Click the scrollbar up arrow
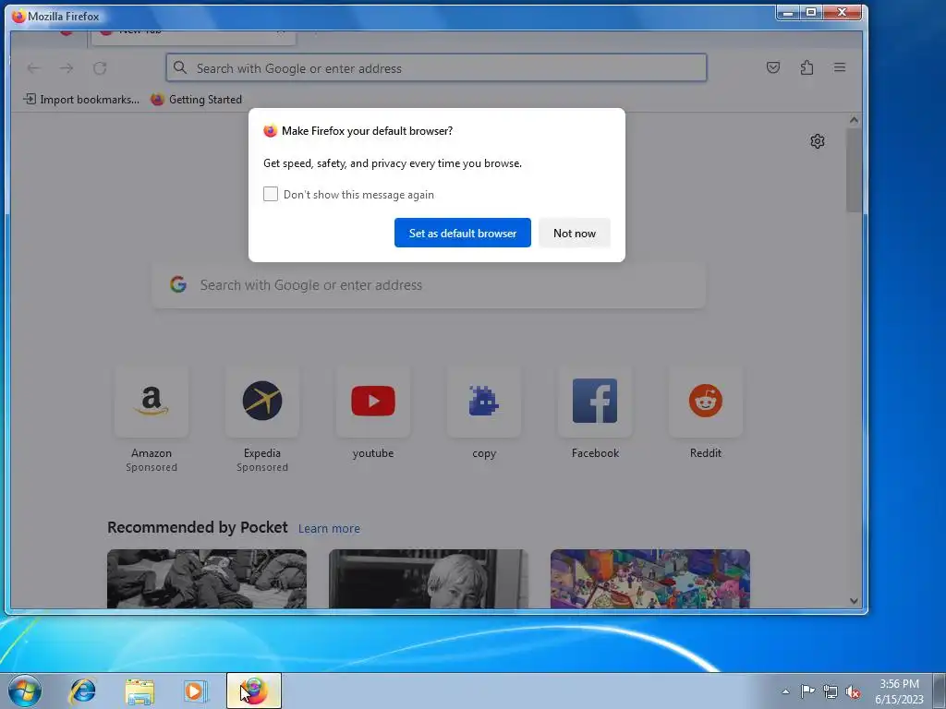The height and width of the screenshot is (709, 946). [854, 120]
